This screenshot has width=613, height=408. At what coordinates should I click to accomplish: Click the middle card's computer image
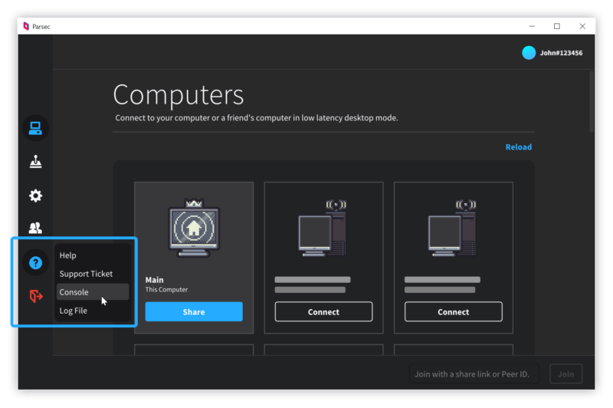click(x=323, y=228)
